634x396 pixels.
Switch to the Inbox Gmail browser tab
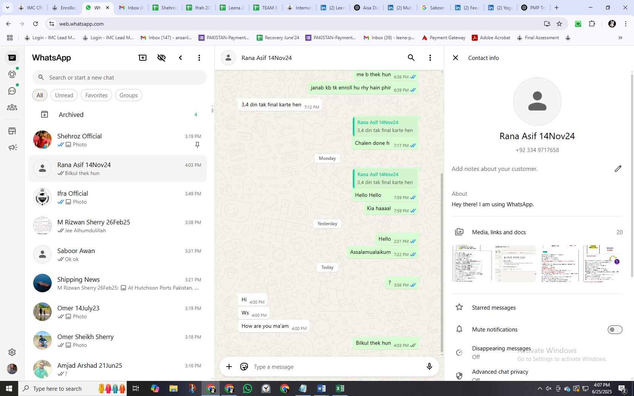click(x=131, y=8)
